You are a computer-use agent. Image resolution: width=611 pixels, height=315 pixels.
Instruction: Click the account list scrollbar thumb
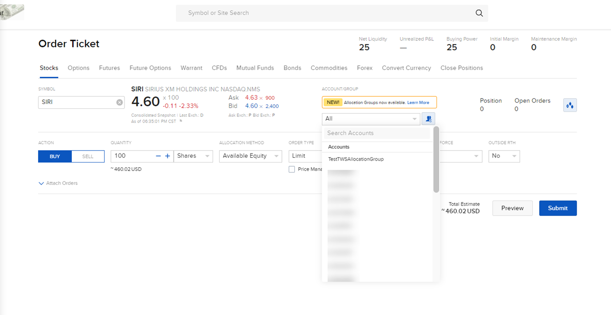point(436,160)
